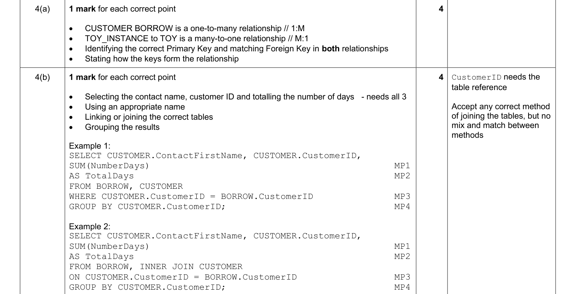Click the marks value 4 for question 4(a)
586x294 pixels.
(441, 9)
